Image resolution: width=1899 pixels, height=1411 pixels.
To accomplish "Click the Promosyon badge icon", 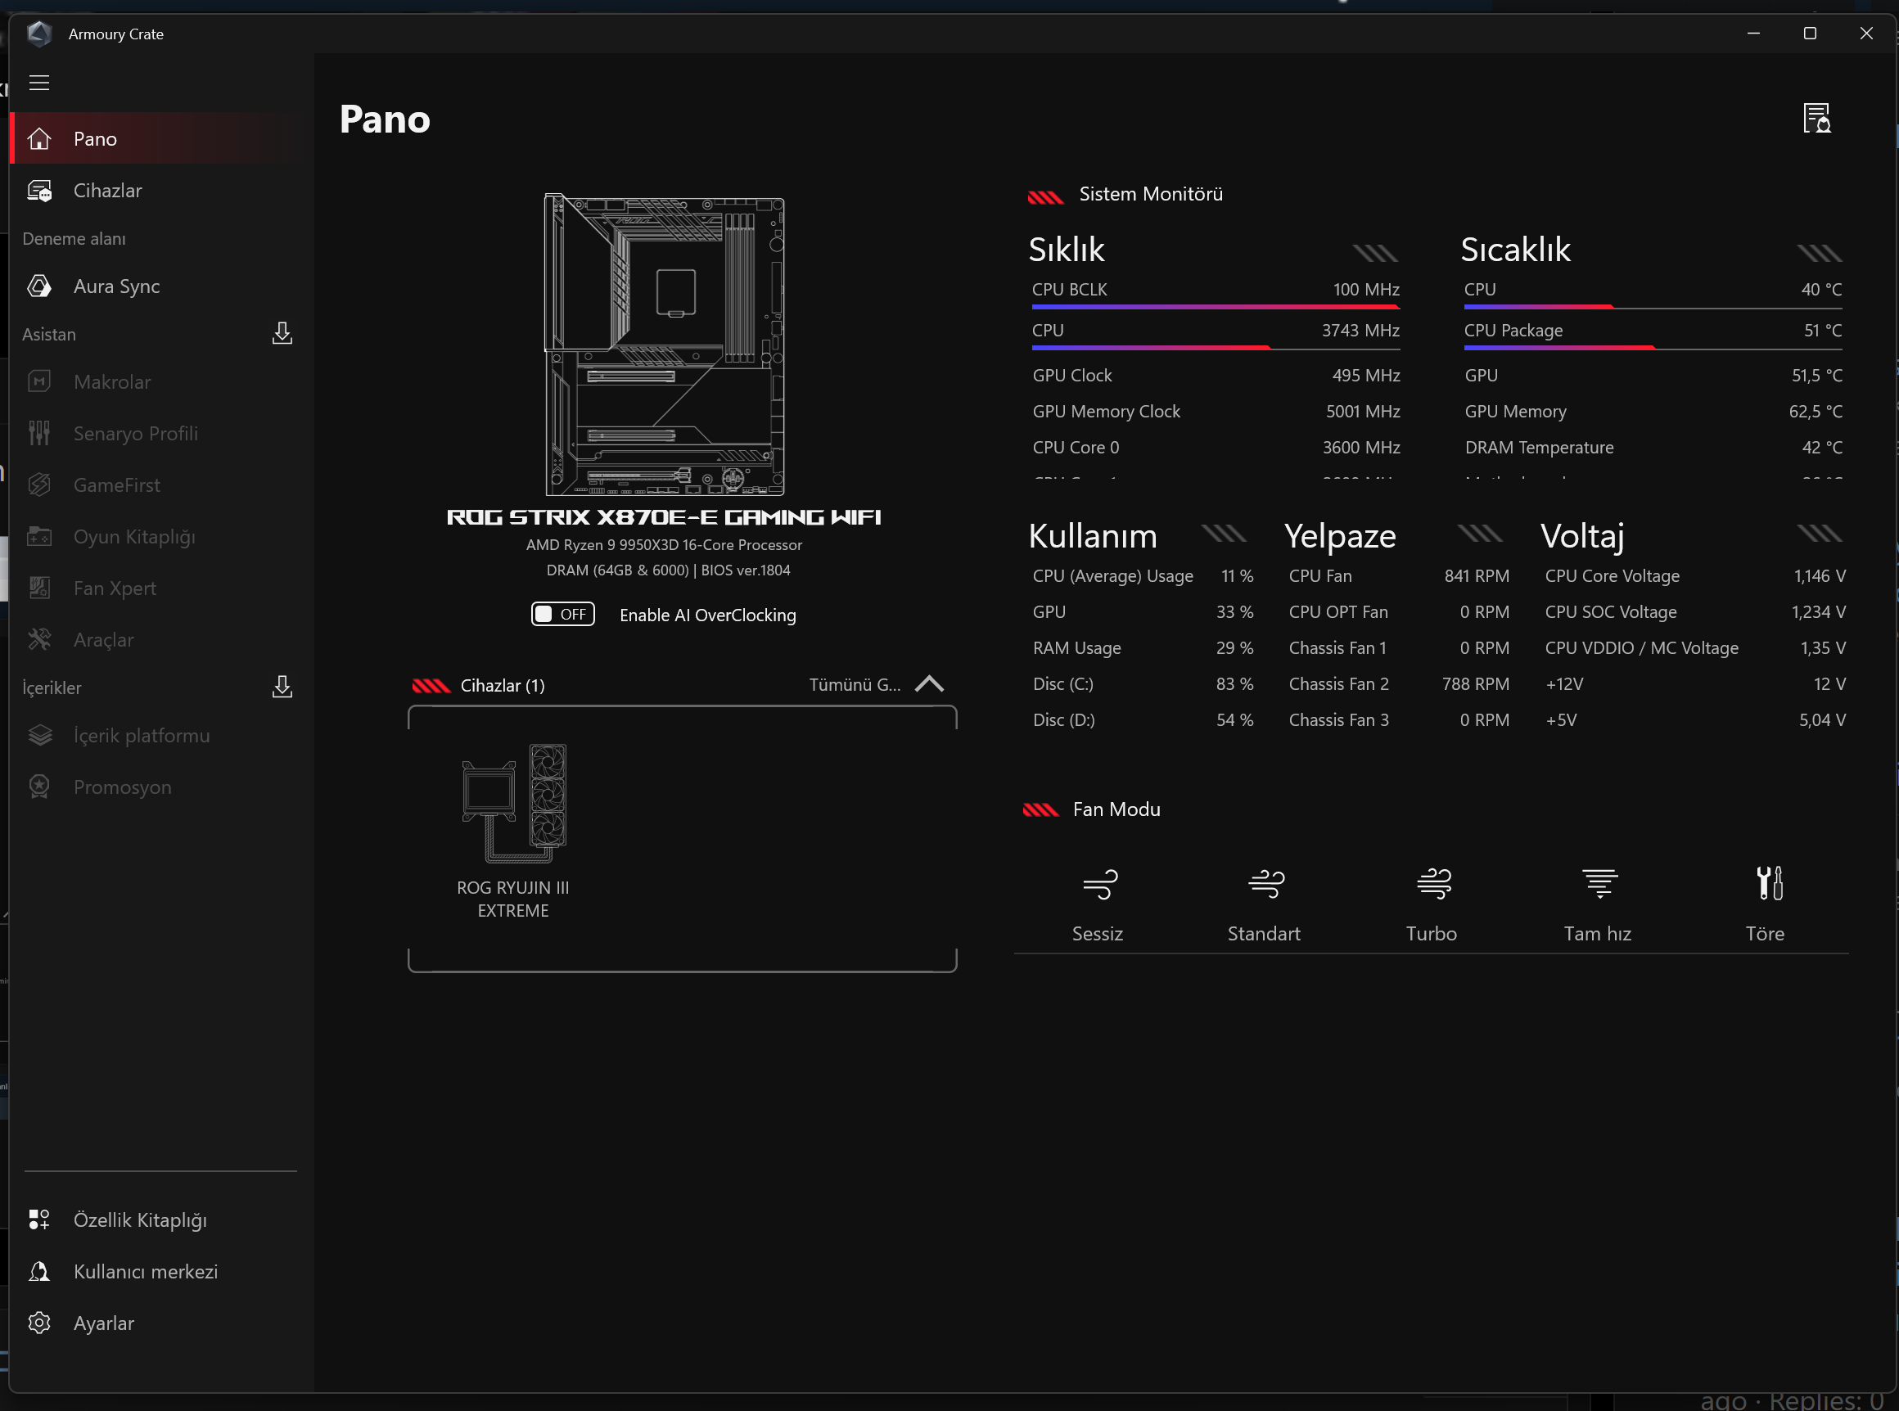I will [39, 787].
